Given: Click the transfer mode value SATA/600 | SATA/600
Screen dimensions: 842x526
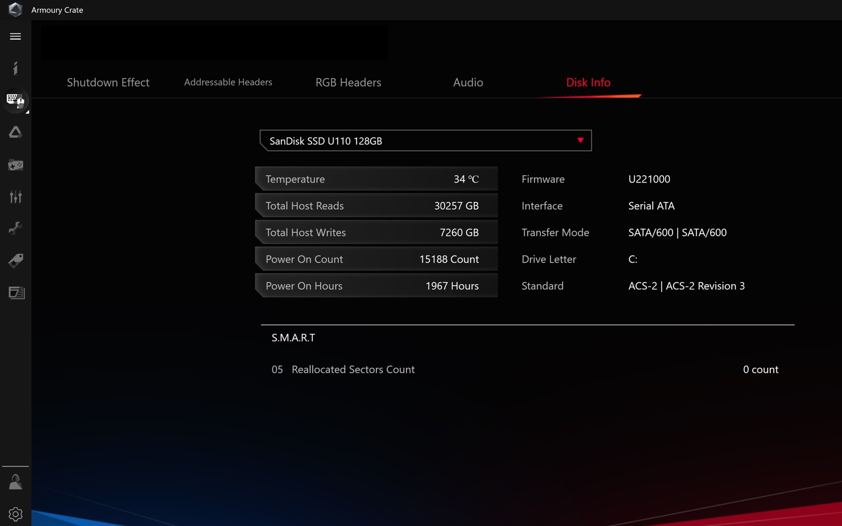Looking at the screenshot, I should (x=677, y=233).
